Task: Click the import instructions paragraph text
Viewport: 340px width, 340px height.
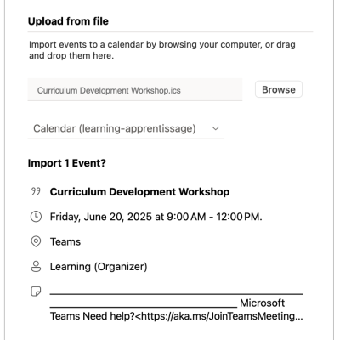Action: (162, 50)
